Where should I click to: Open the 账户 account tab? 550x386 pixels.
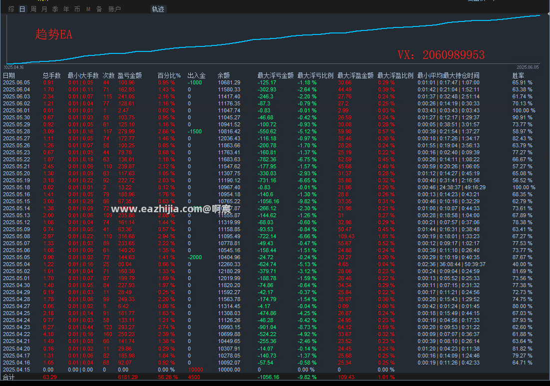(114, 9)
